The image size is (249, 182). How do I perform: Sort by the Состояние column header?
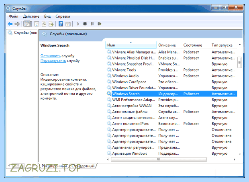[x=193, y=45]
